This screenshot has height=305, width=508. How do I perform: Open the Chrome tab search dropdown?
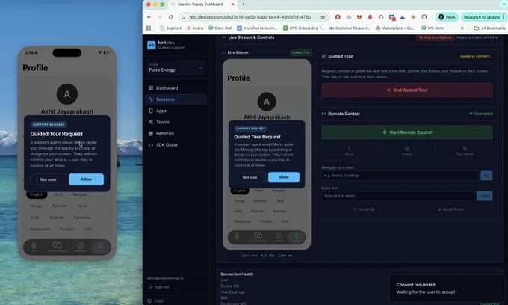pos(503,4)
